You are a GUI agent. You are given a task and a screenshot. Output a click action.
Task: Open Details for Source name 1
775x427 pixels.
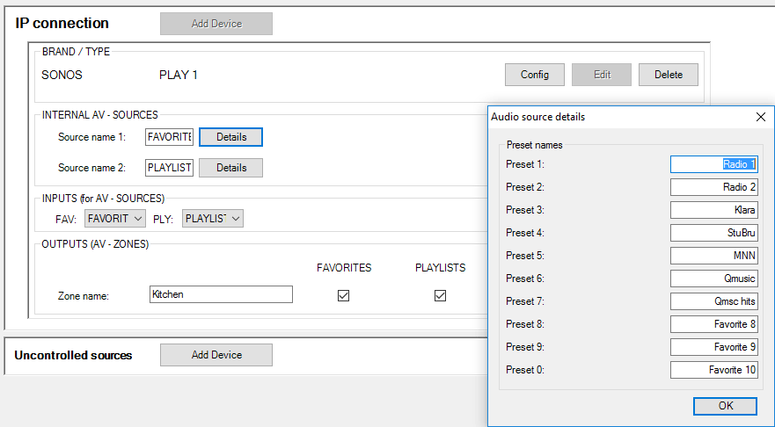[230, 137]
